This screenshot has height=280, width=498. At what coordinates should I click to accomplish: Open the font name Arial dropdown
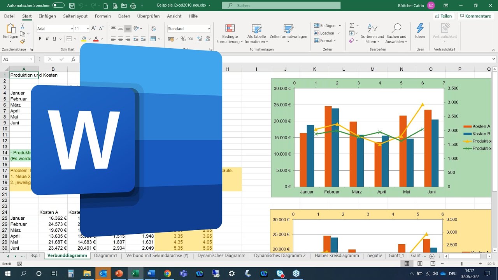click(x=72, y=29)
